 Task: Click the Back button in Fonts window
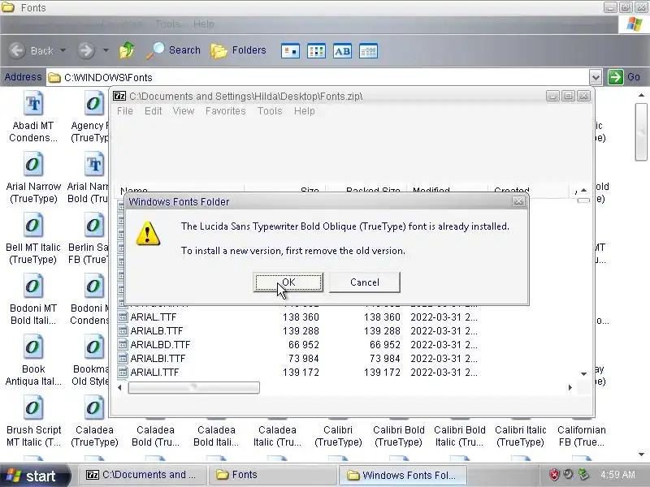tap(32, 50)
